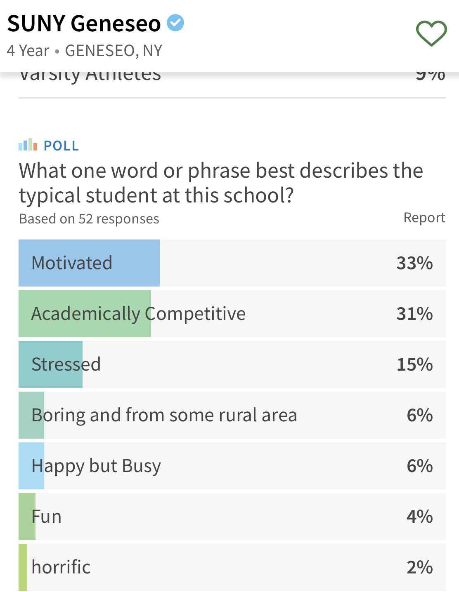Screen dimensions: 459x592
Task: Click the POLL section label
Action: click(61, 146)
